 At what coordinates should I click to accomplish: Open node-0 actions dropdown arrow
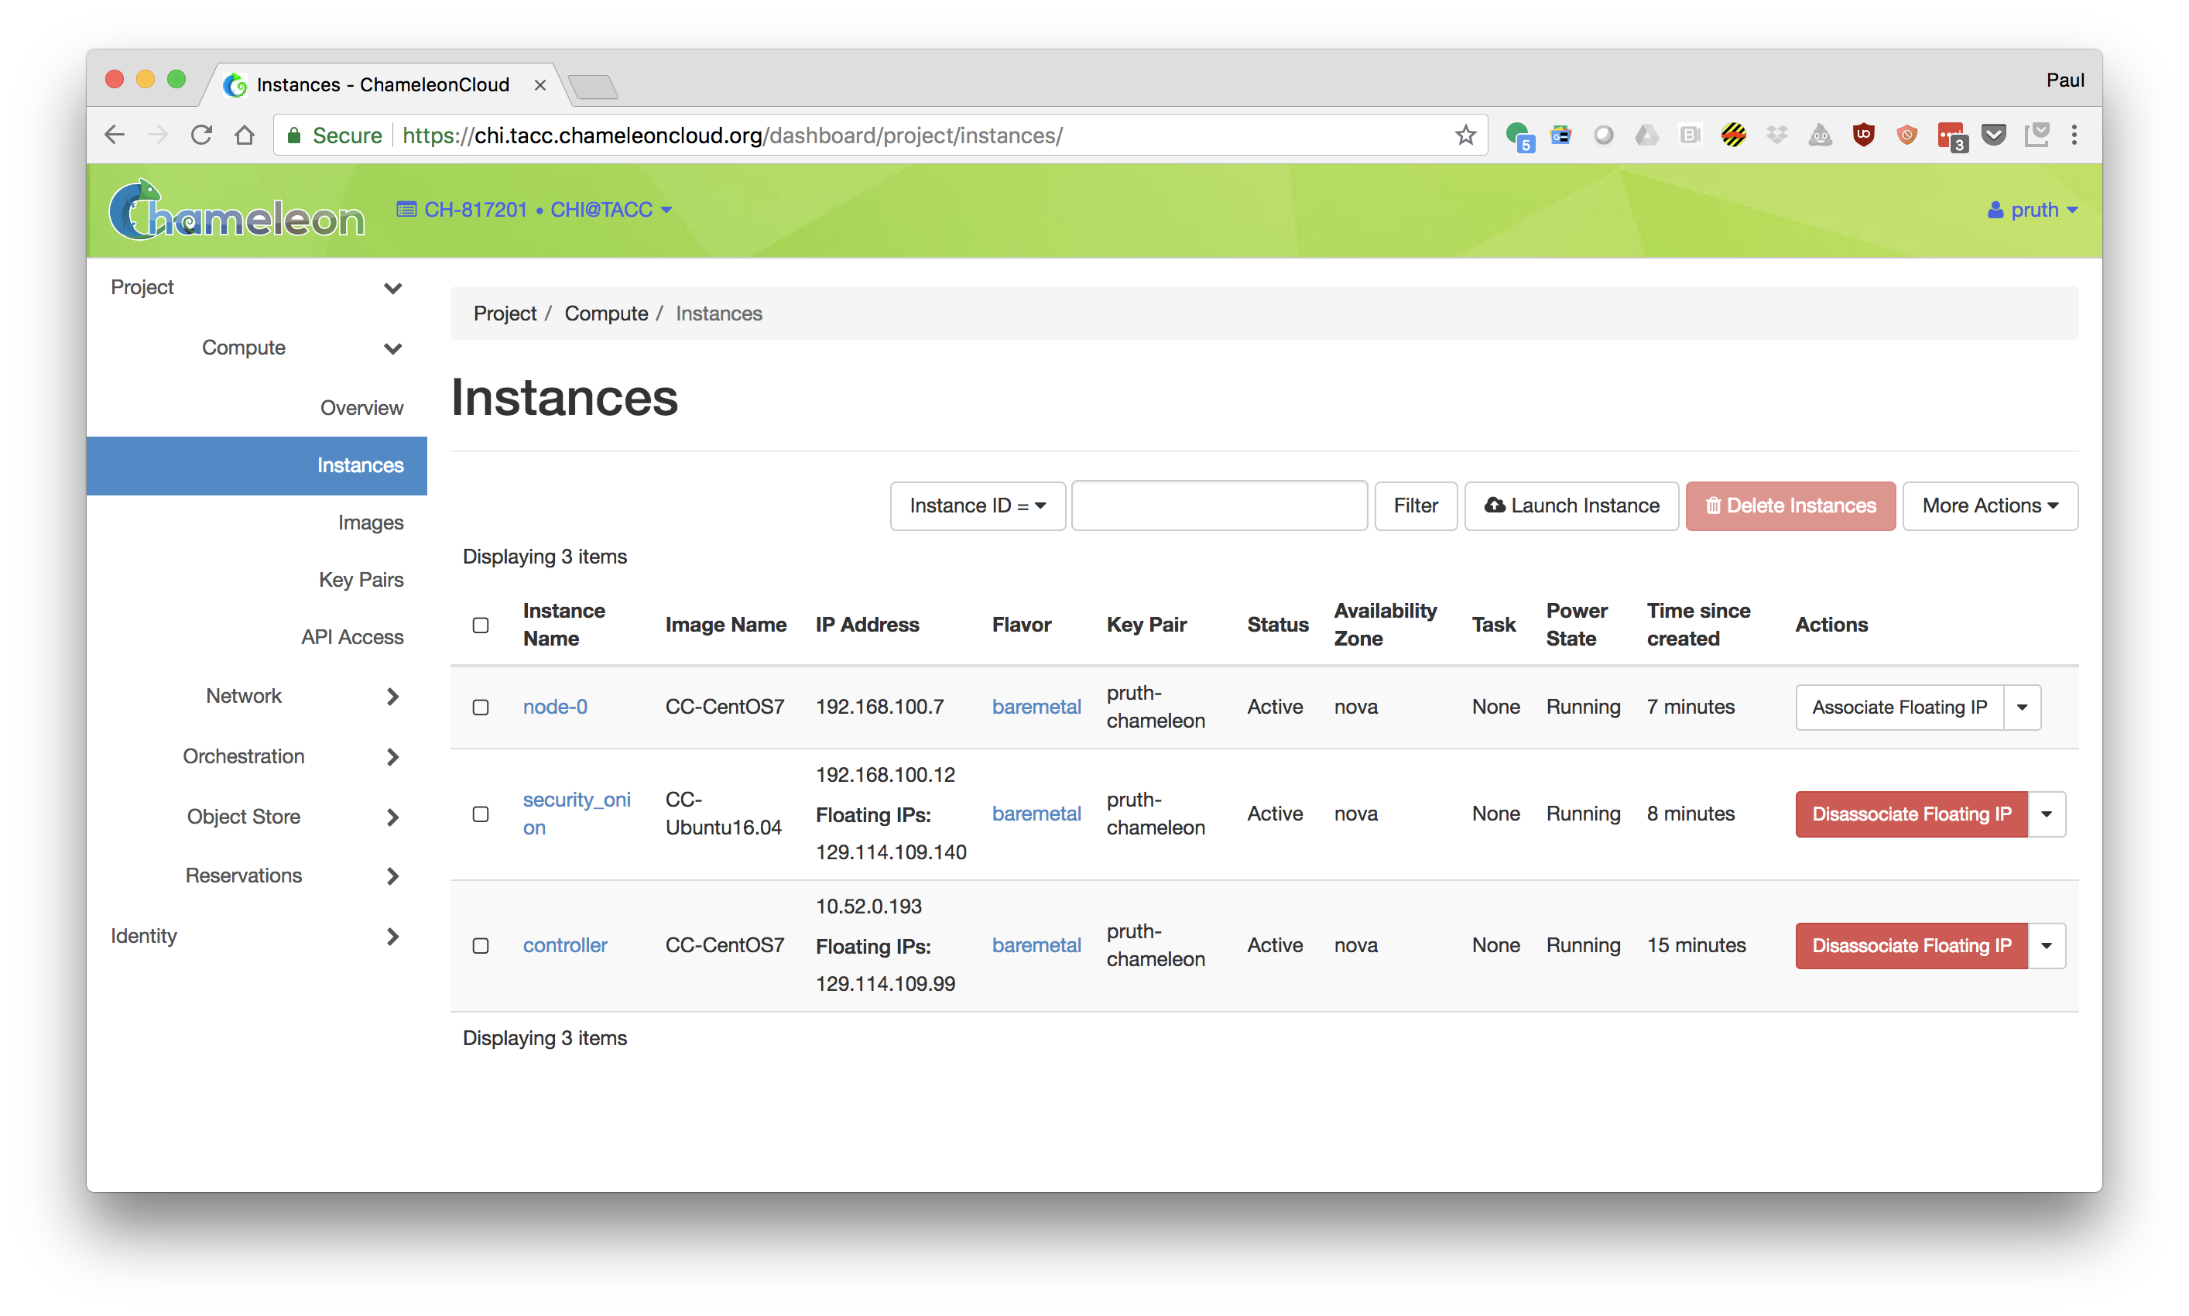point(2023,707)
